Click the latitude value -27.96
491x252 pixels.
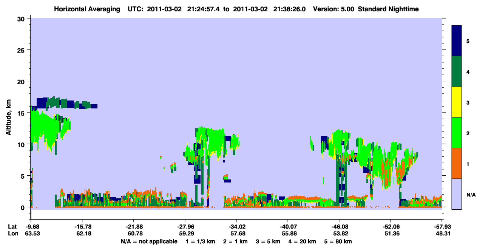point(185,227)
